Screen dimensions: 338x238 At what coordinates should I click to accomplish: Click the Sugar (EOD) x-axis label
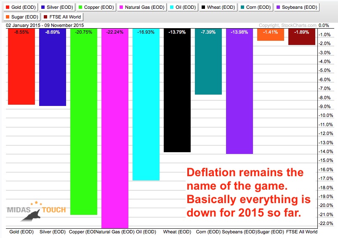(x=271, y=232)
